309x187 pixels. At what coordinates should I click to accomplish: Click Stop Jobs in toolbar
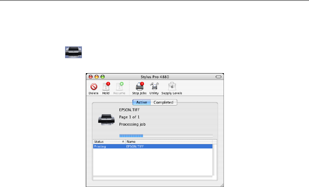coord(139,86)
